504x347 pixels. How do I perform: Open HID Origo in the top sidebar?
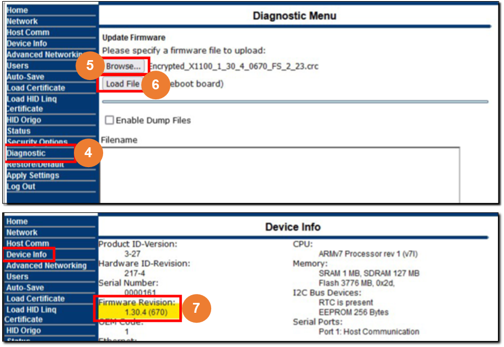point(24,120)
